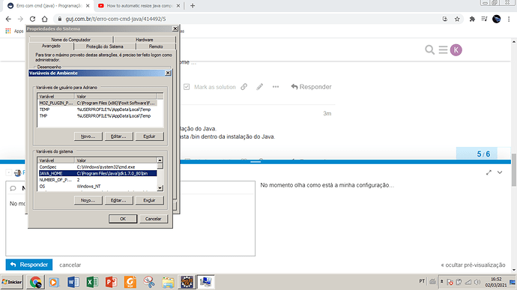Select the Avançado tab
517x290 pixels.
click(x=51, y=46)
